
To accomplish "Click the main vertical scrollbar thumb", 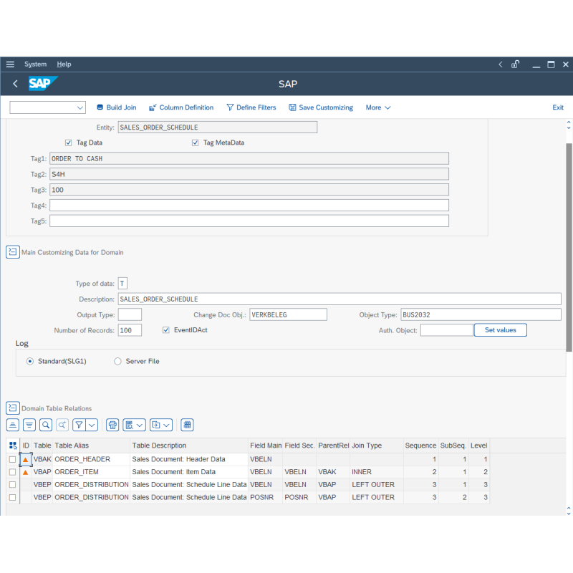I will point(569,247).
